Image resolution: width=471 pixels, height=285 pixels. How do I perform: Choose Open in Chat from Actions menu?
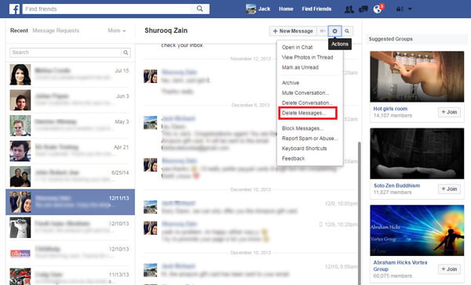tap(297, 47)
